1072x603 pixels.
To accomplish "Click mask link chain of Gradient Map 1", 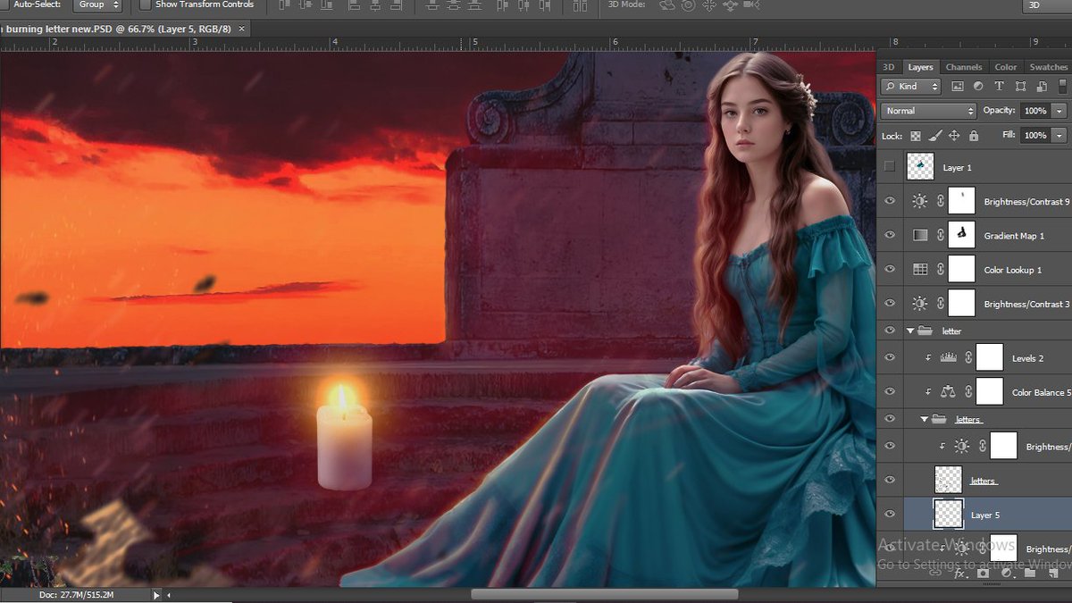I will pyautogui.click(x=941, y=235).
